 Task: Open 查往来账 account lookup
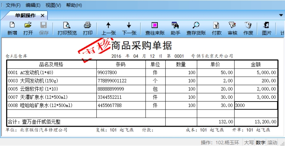[155, 29]
